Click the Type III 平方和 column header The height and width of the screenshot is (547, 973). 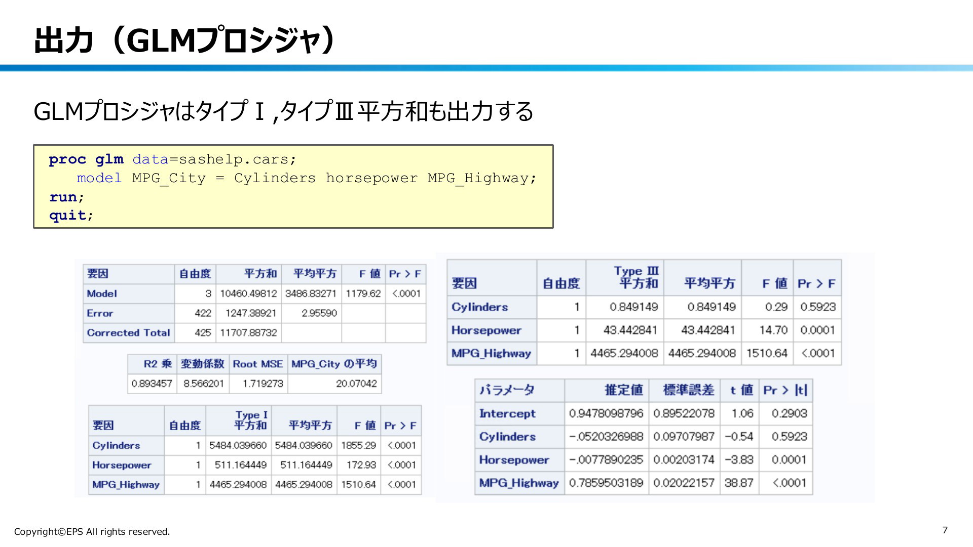(x=625, y=278)
